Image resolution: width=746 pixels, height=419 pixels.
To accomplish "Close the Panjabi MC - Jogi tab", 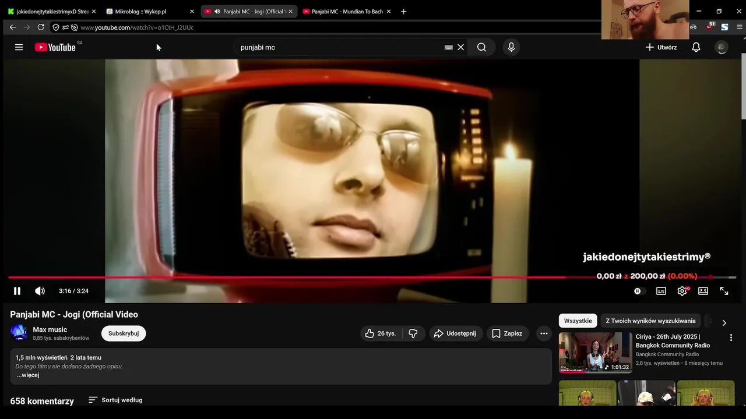I will 290,11.
